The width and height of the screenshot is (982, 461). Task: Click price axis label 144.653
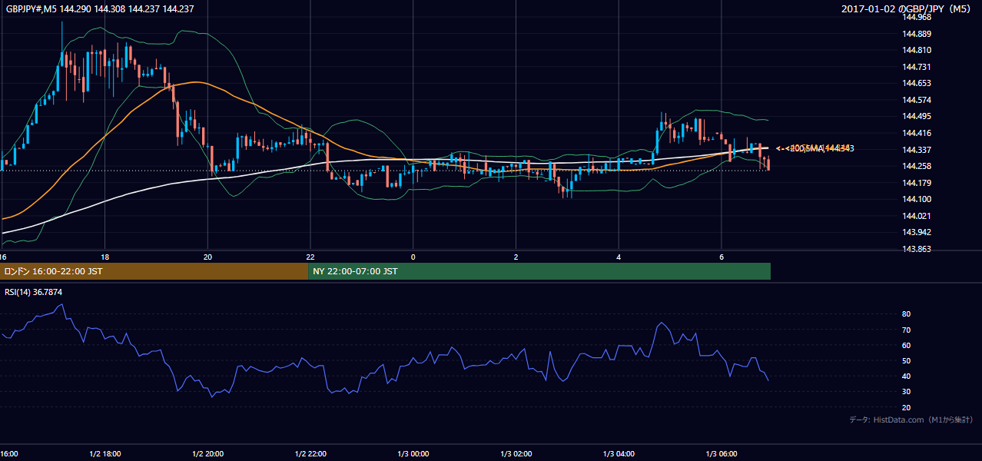point(917,83)
